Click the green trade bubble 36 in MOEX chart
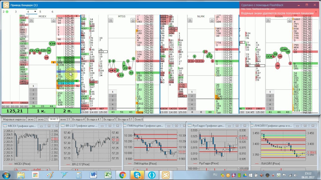 tap(48, 50)
